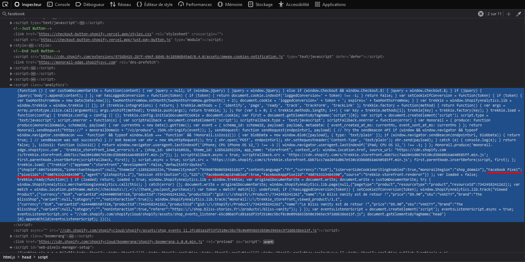Go to the Performances tab
This screenshot has width=525, height=262.
(x=195, y=5)
